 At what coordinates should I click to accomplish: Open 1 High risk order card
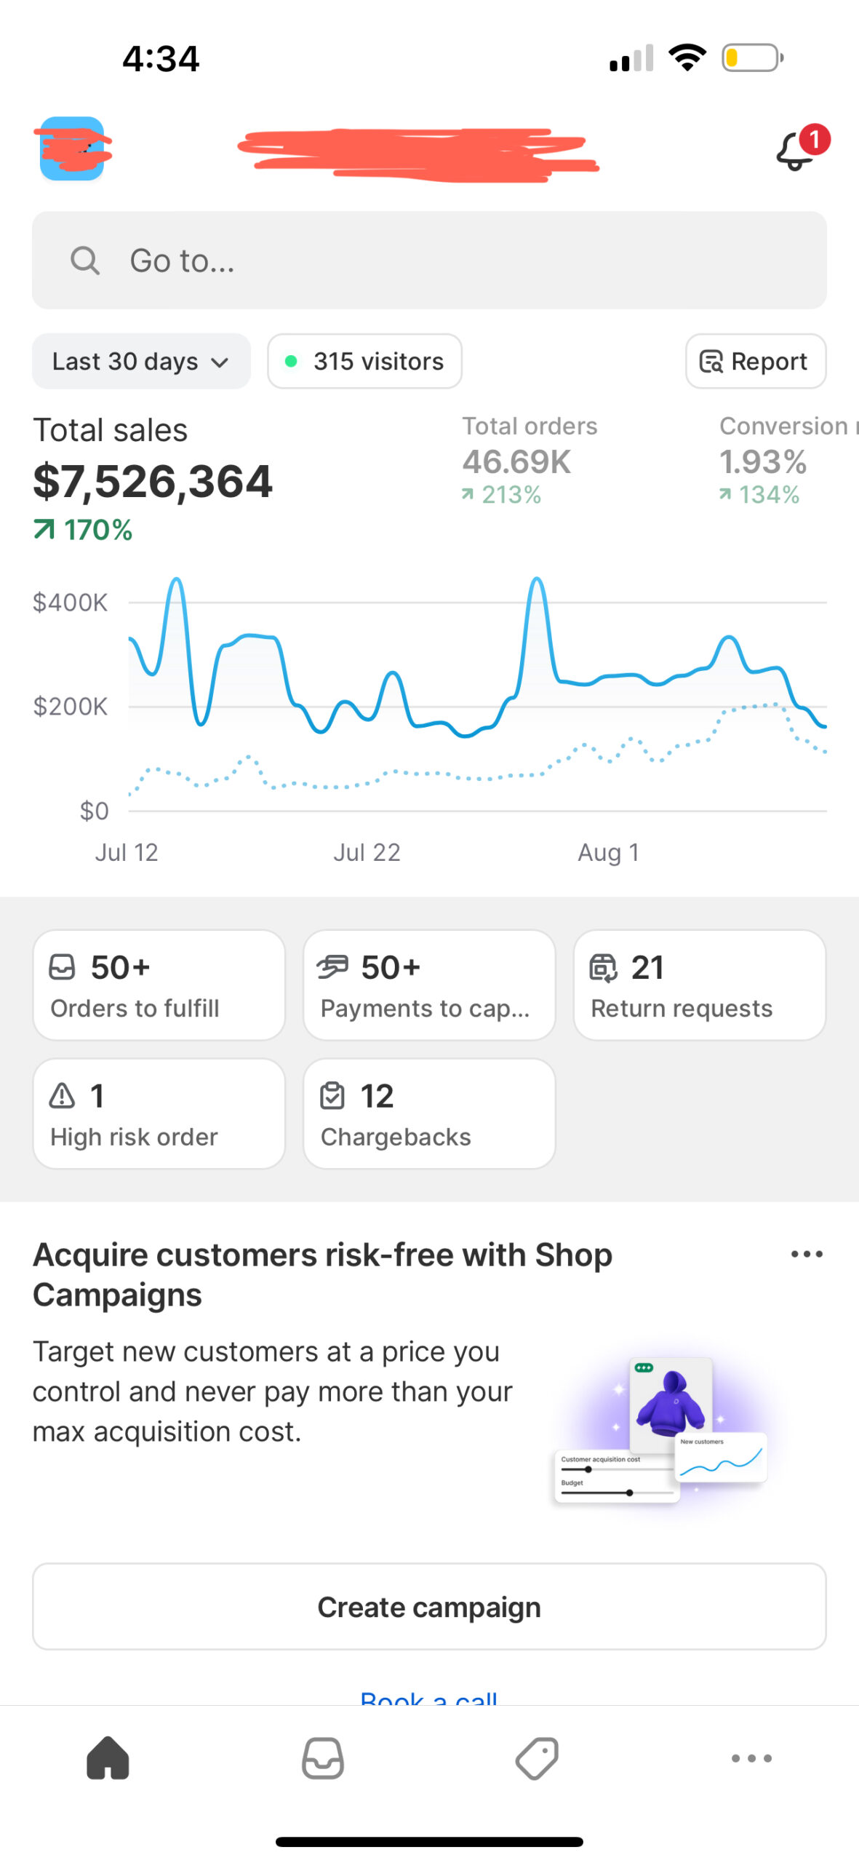(159, 1114)
